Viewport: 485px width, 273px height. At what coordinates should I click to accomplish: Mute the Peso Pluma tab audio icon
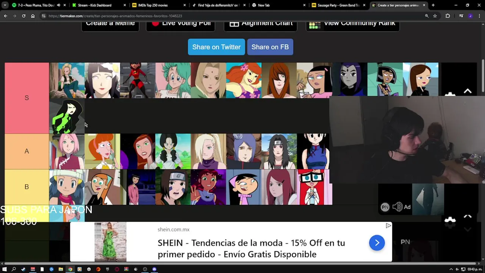(58, 5)
